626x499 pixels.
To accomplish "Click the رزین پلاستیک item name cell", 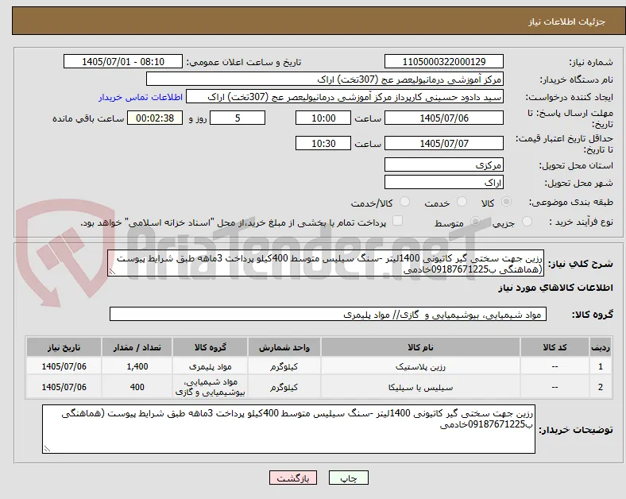I will (420, 366).
